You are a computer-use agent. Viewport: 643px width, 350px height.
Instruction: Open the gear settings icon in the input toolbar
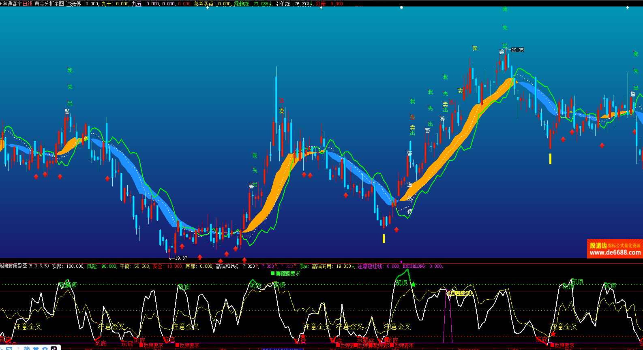[x=45, y=348]
